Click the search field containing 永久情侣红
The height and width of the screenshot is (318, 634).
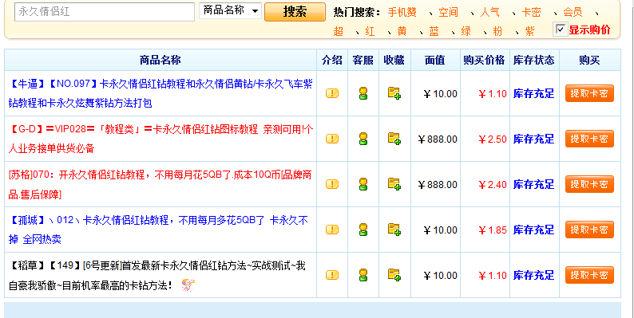coord(105,12)
